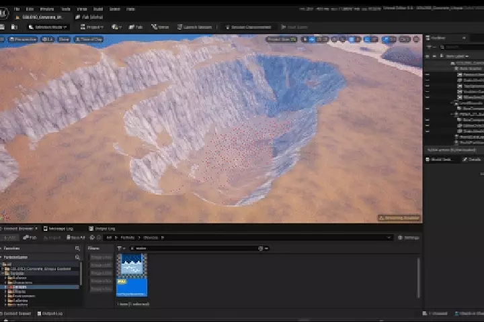Image resolution: width=484 pixels, height=322 pixels.
Task: Open the viewport Show dropdown
Action: click(x=64, y=40)
